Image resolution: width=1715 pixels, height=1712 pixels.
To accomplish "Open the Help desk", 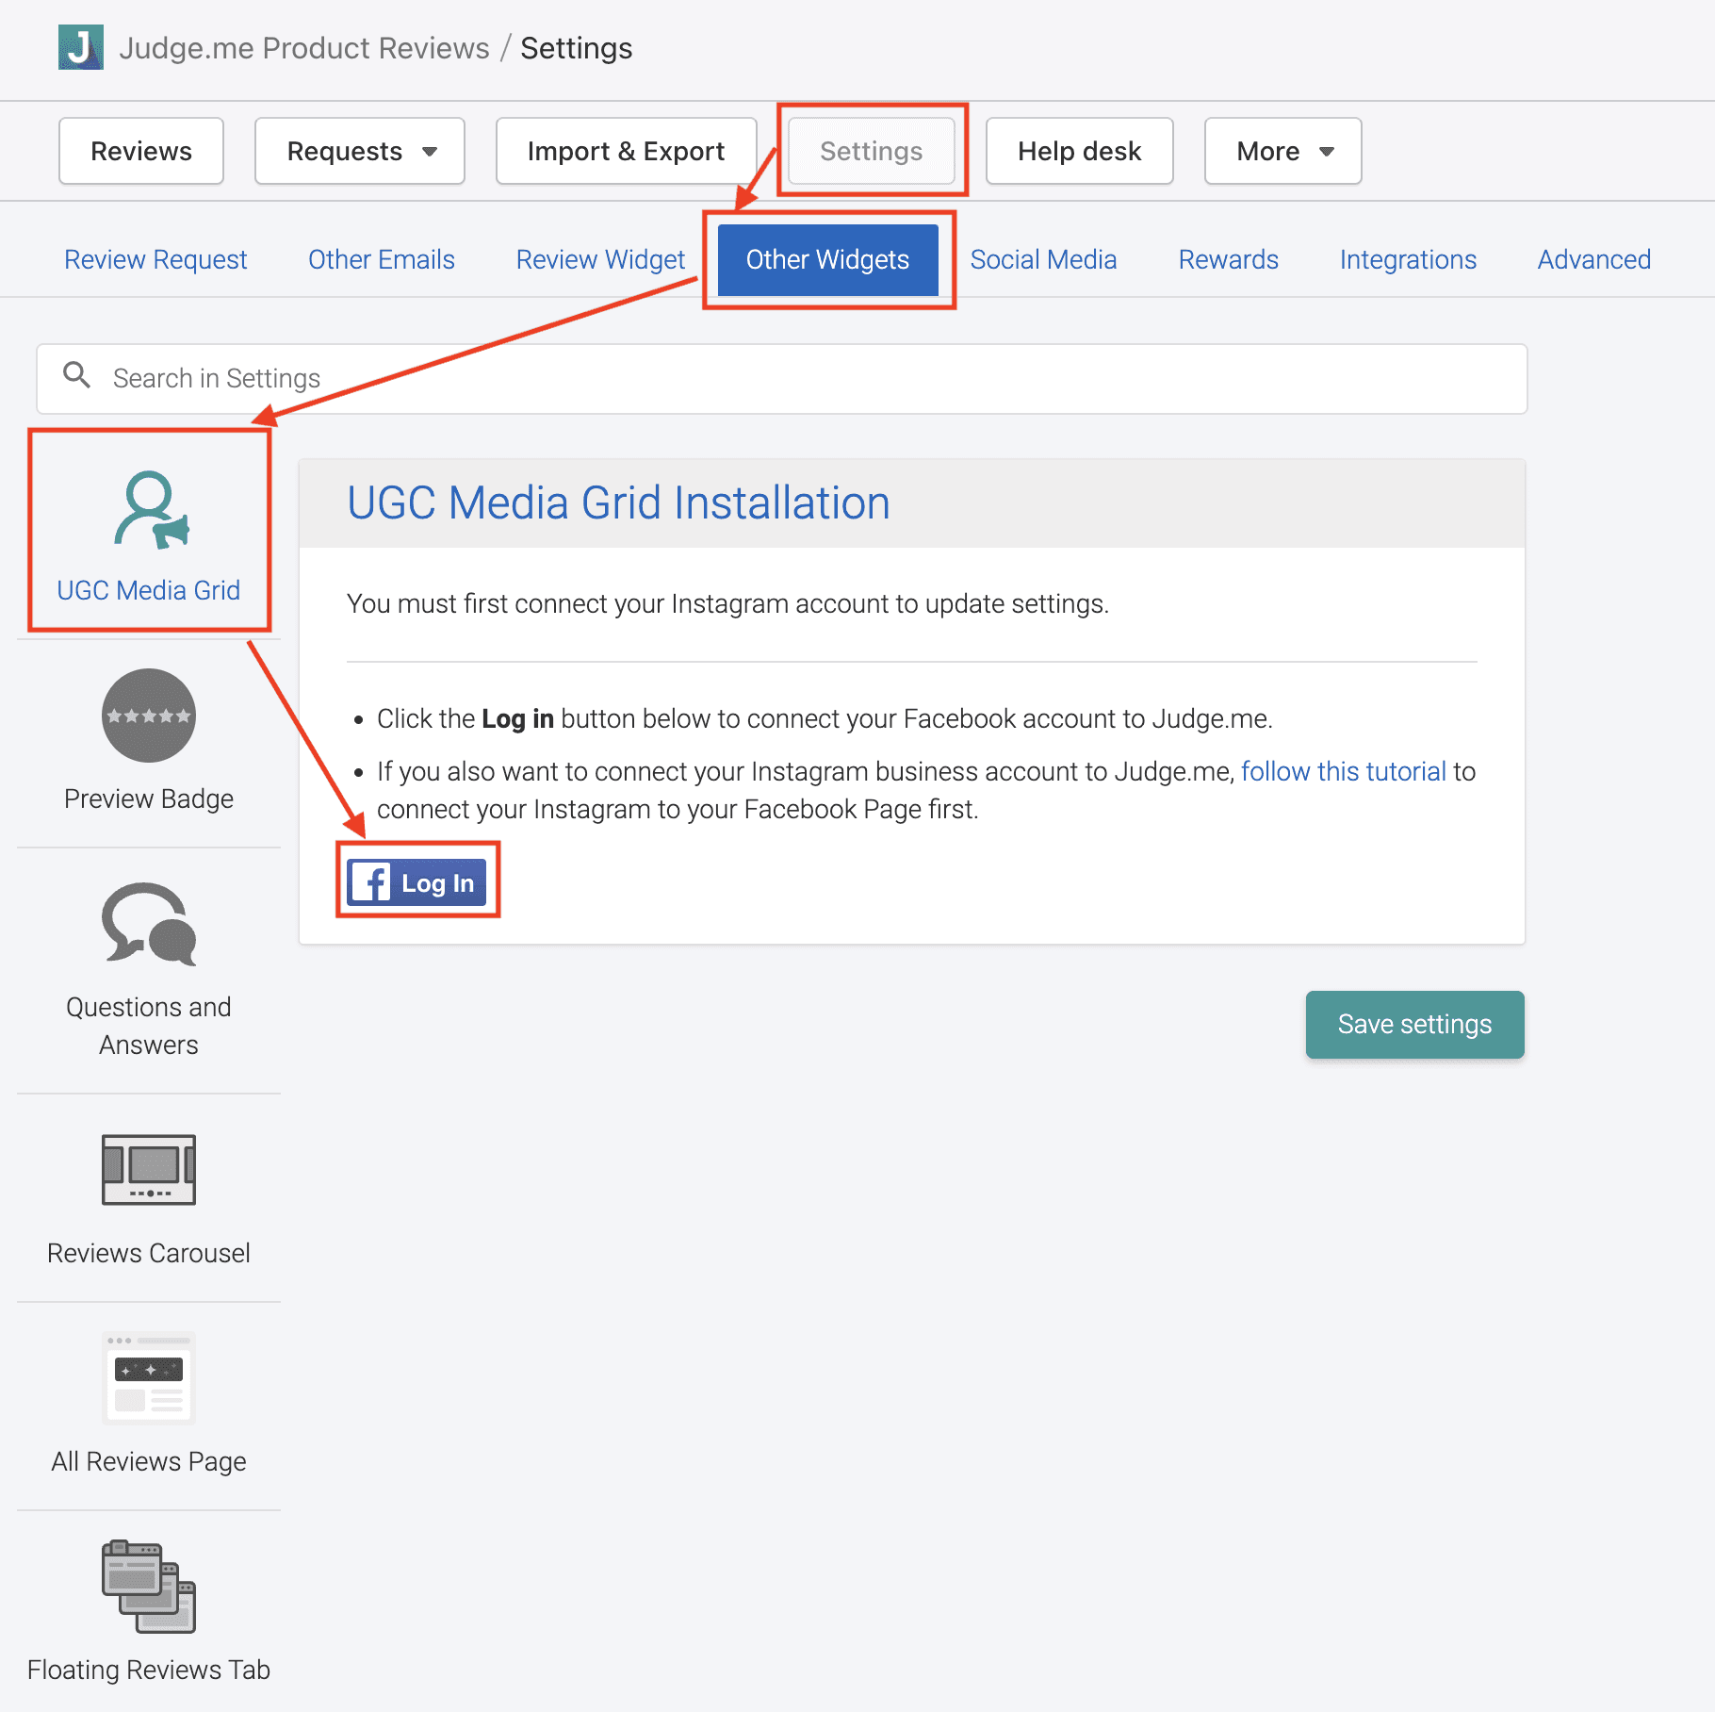I will pos(1079,151).
